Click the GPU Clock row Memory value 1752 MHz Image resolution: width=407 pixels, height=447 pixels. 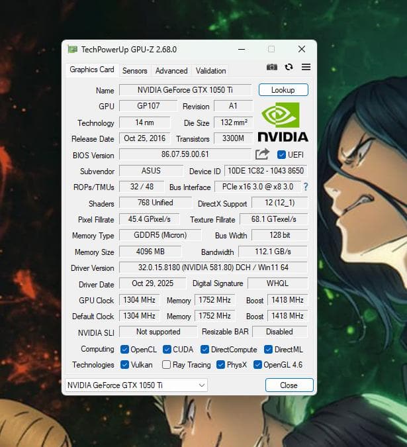pyautogui.click(x=214, y=300)
